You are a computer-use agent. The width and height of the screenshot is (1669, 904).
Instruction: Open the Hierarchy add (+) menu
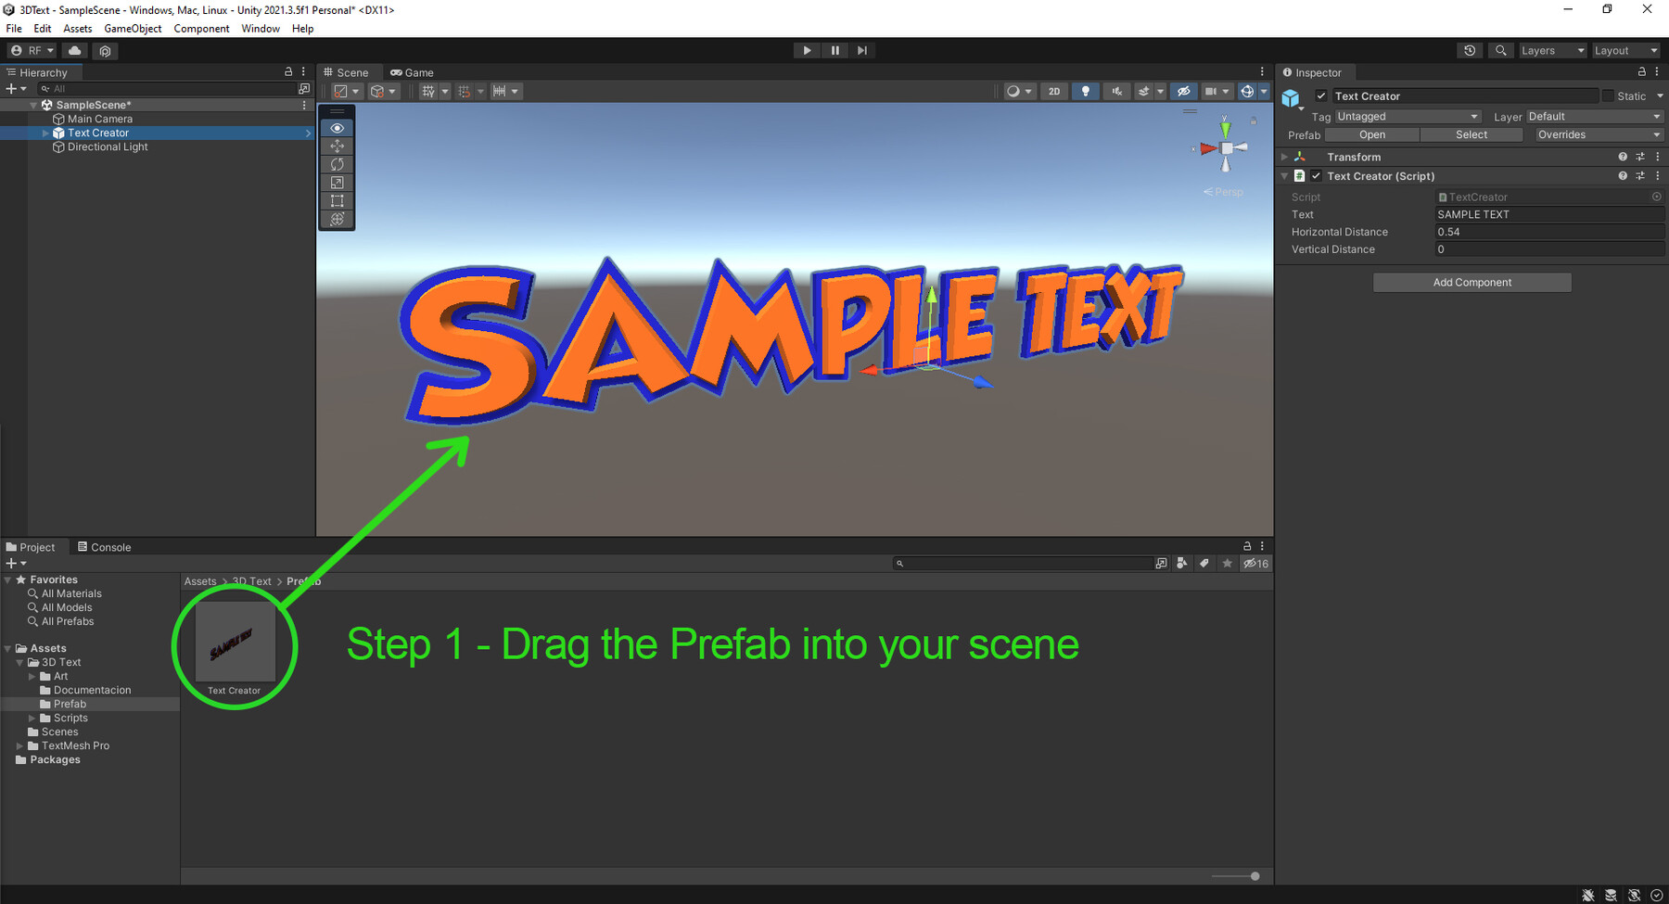coord(16,89)
